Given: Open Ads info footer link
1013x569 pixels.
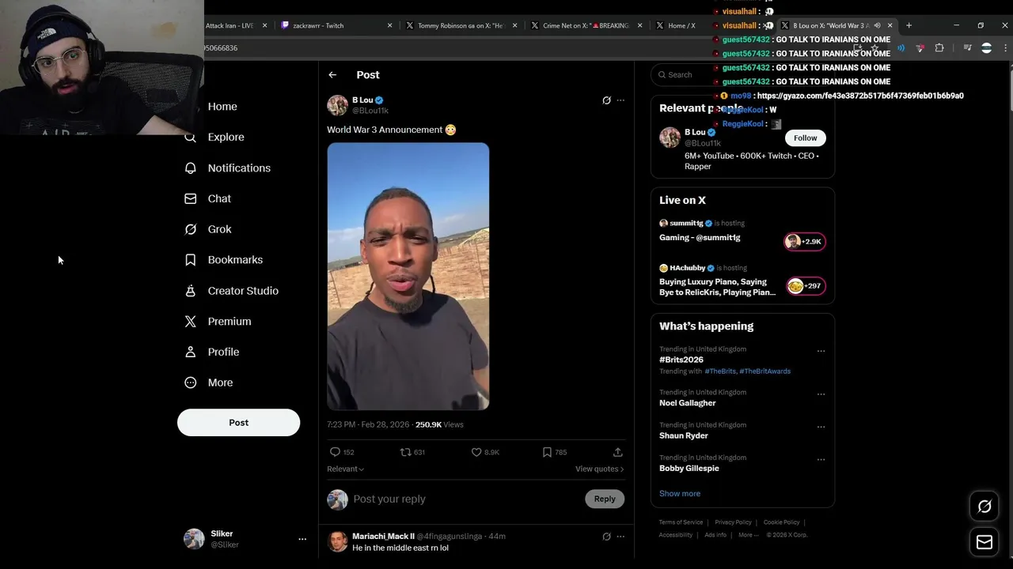Looking at the screenshot, I should click(x=715, y=535).
